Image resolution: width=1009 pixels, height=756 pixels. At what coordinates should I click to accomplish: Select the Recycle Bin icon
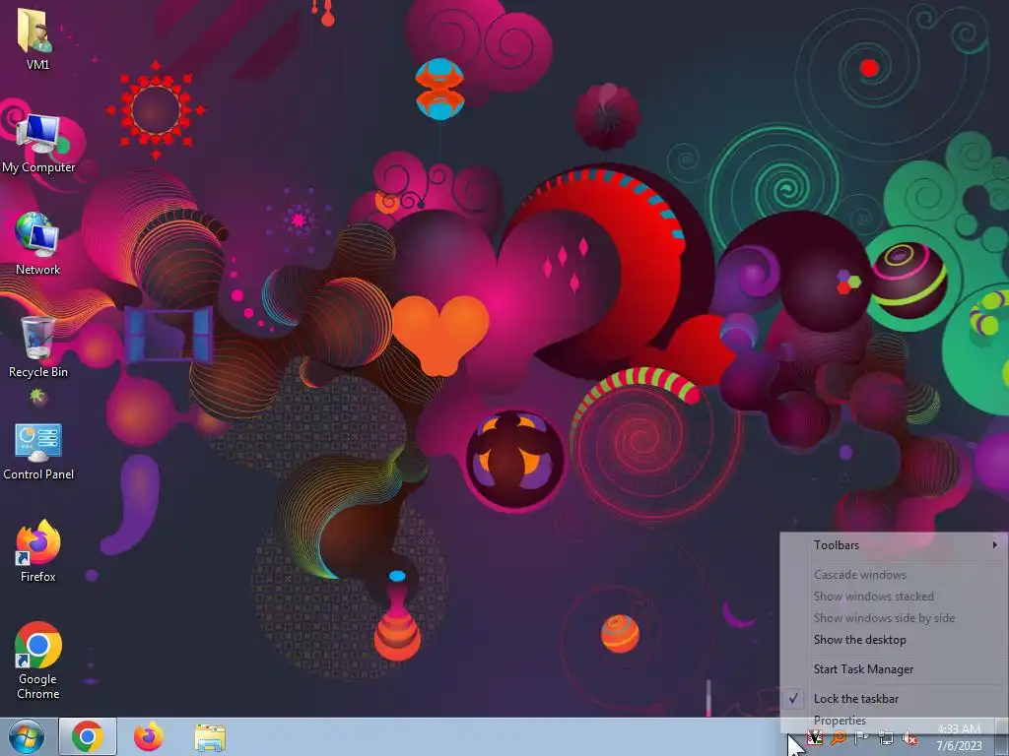click(x=38, y=347)
